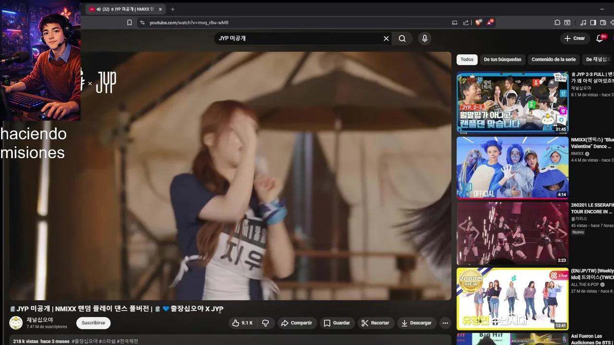
Task: Click the (EN/JP/TW) Weekly Idol title
Action: 592,274
